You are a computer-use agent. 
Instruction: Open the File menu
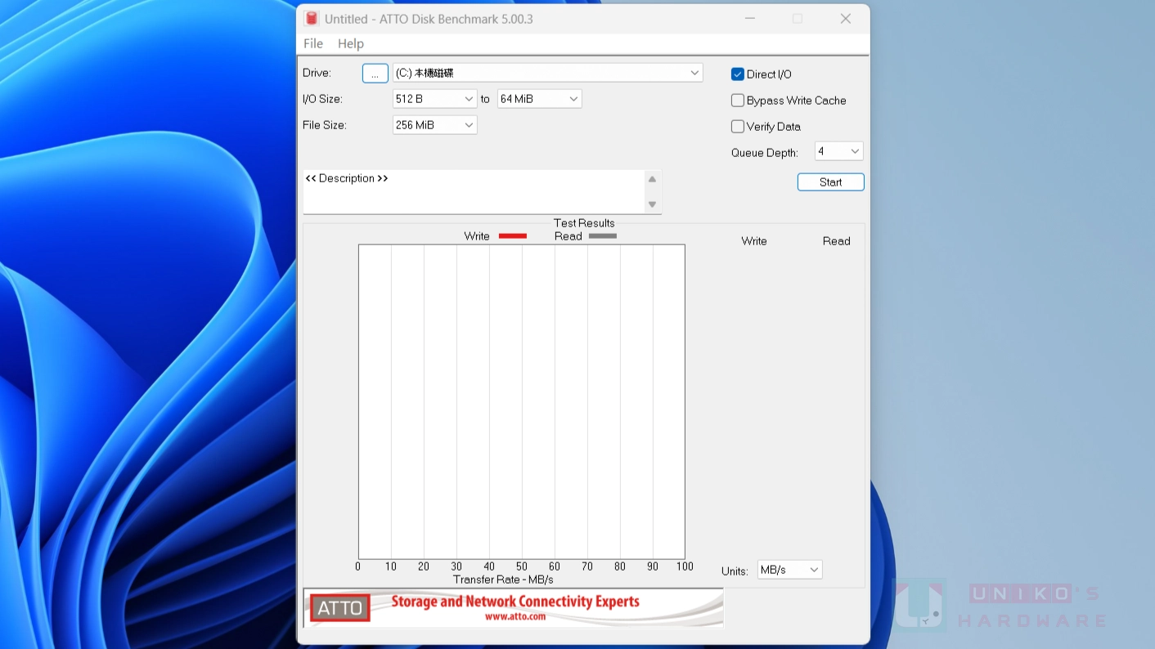[313, 43]
